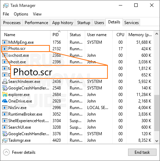Viewport: 160px width, 161px height.
Task: Select the SearchIndexer.exe magnifier icon
Action: tap(5, 81)
